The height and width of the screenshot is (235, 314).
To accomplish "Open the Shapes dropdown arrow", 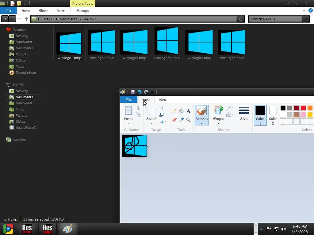I will click(218, 123).
